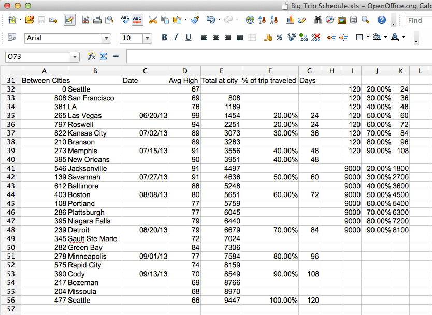Copy the selection with Copy icon
The height and width of the screenshot is (315, 432).
165,20
